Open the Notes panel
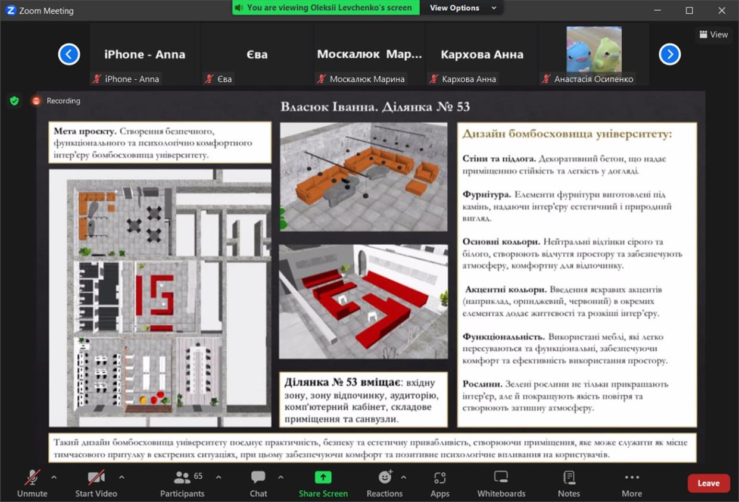Viewport: 739px width, 502px height. click(x=569, y=483)
